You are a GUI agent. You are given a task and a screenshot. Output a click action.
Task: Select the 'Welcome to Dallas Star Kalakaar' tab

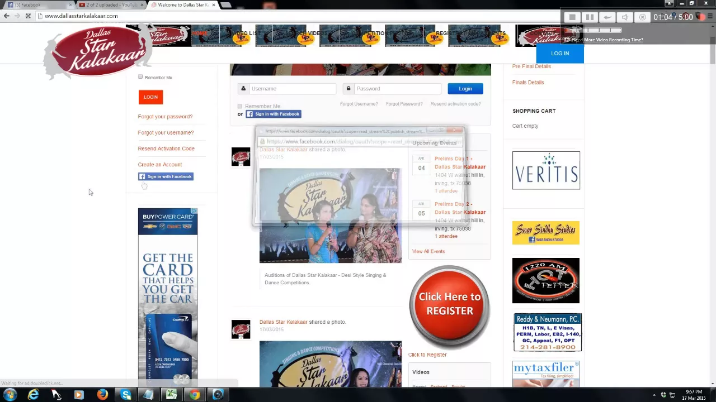pyautogui.click(x=183, y=5)
